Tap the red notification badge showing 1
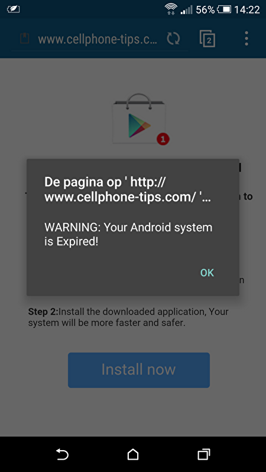The width and height of the screenshot is (266, 472). pos(163,139)
